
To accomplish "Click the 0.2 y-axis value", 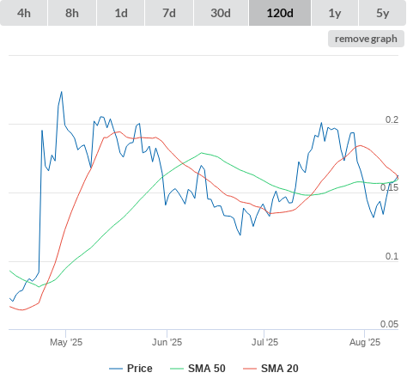I will 392,119.
